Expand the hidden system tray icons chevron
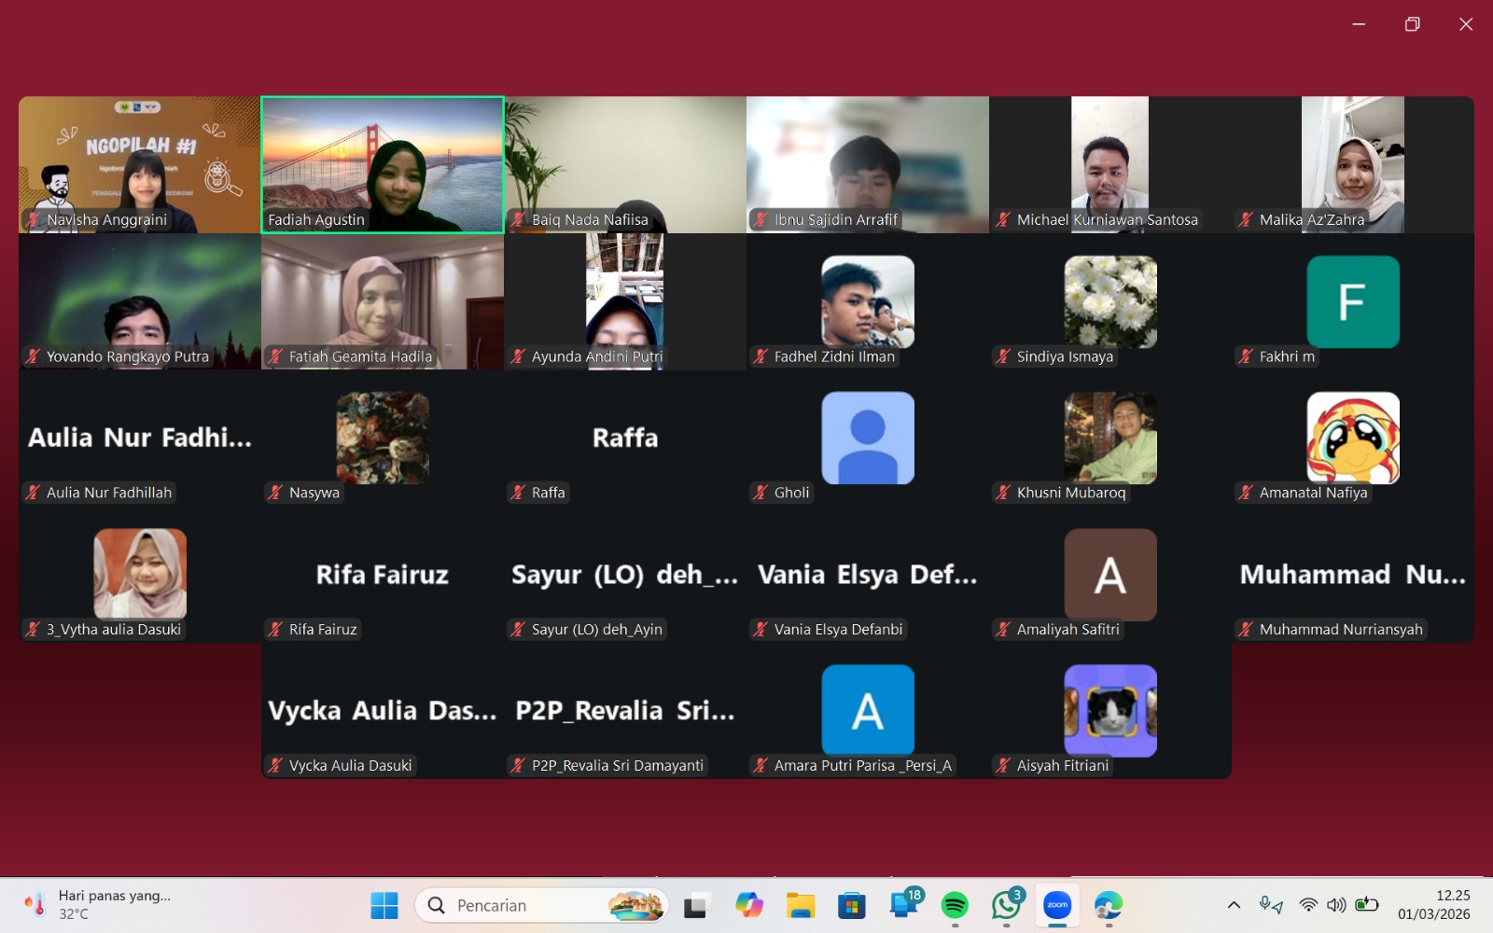The width and height of the screenshot is (1493, 933). [x=1234, y=905]
